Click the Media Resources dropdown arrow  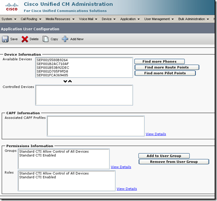tap(73, 19)
